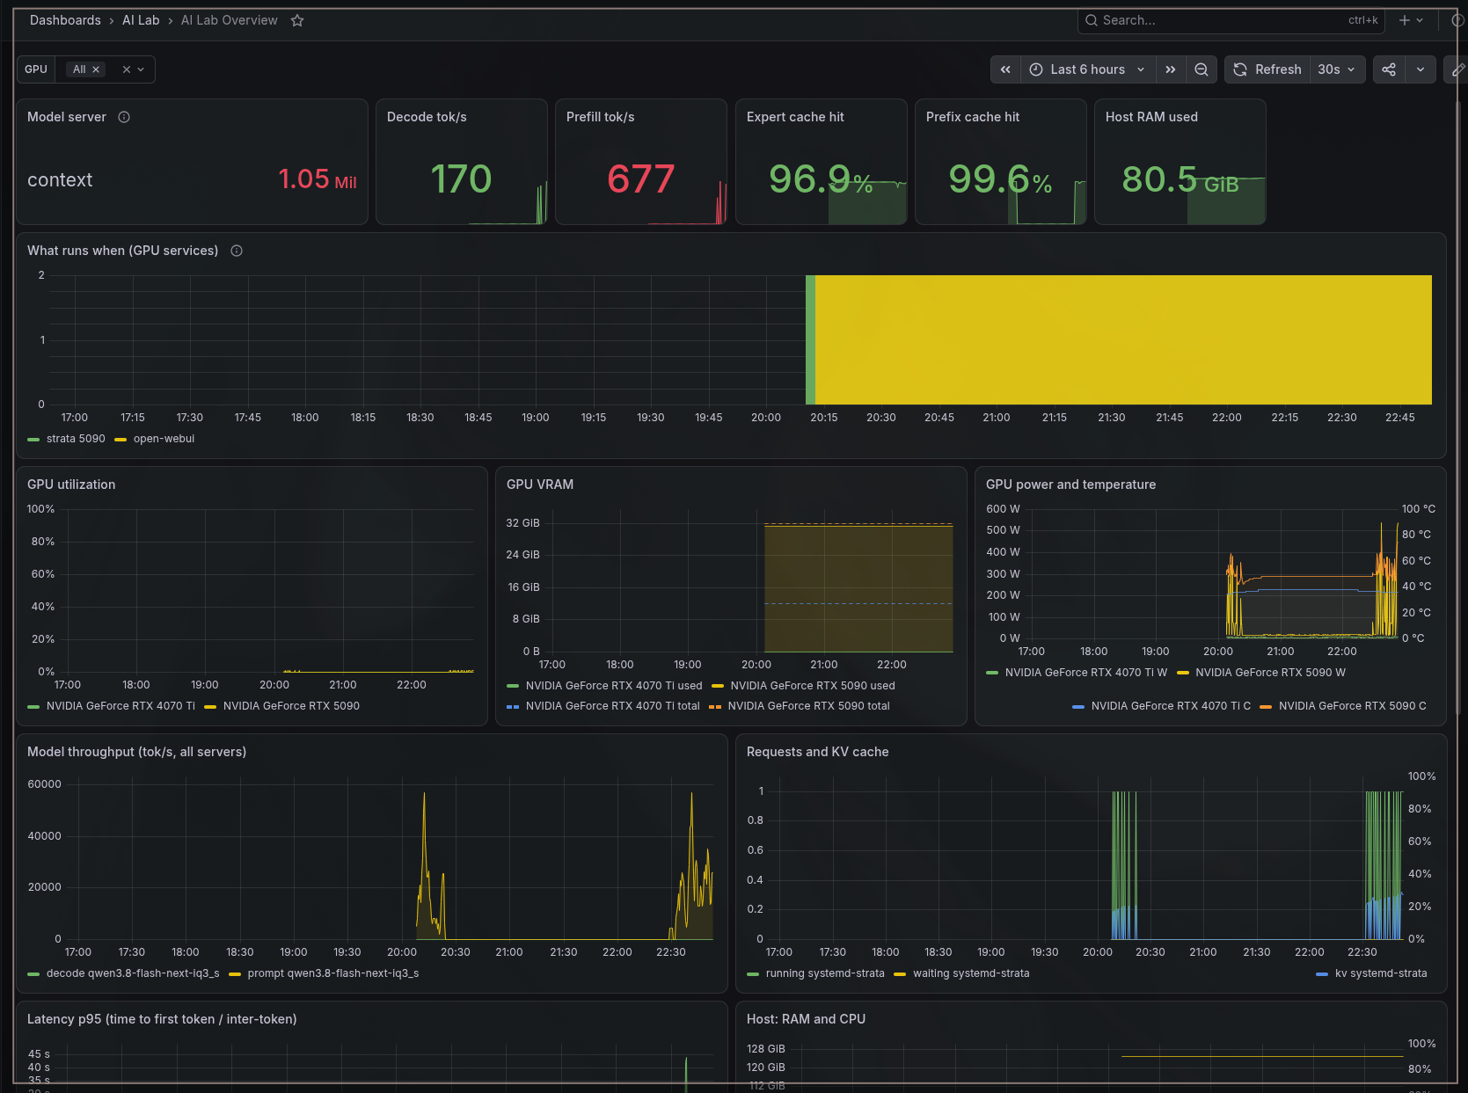Viewport: 1468px width, 1093px height.
Task: Open the 30s refresh interval dropdown
Action: (1336, 69)
